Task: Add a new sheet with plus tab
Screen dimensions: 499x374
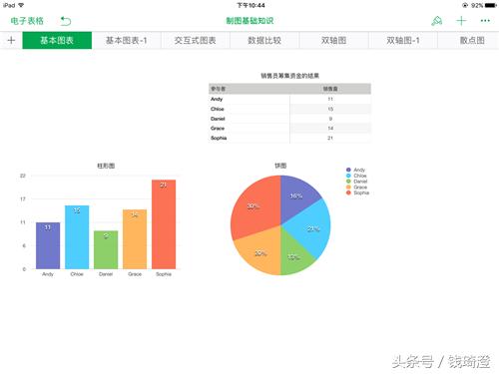Action: pos(11,40)
